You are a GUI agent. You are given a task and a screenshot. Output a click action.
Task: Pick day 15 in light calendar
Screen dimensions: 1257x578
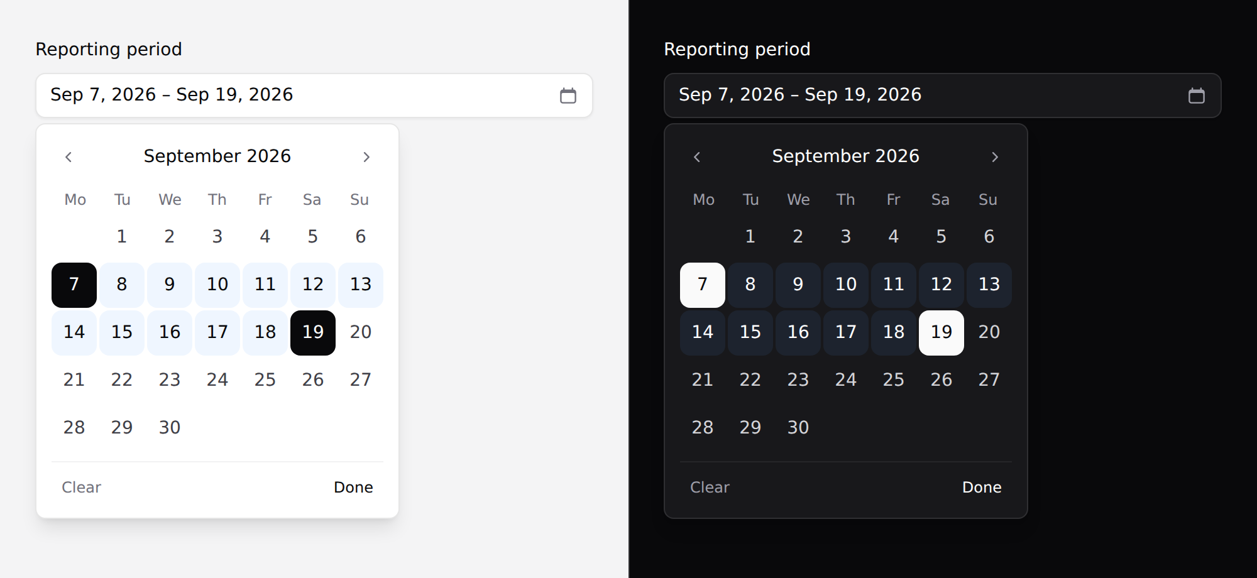click(x=122, y=333)
